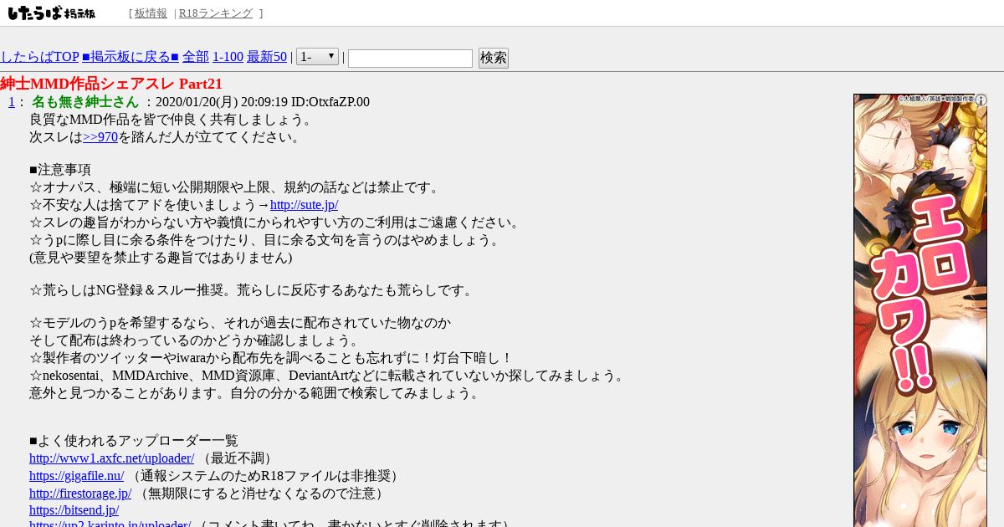Click post number 1 link
1004x527 pixels.
12,102
